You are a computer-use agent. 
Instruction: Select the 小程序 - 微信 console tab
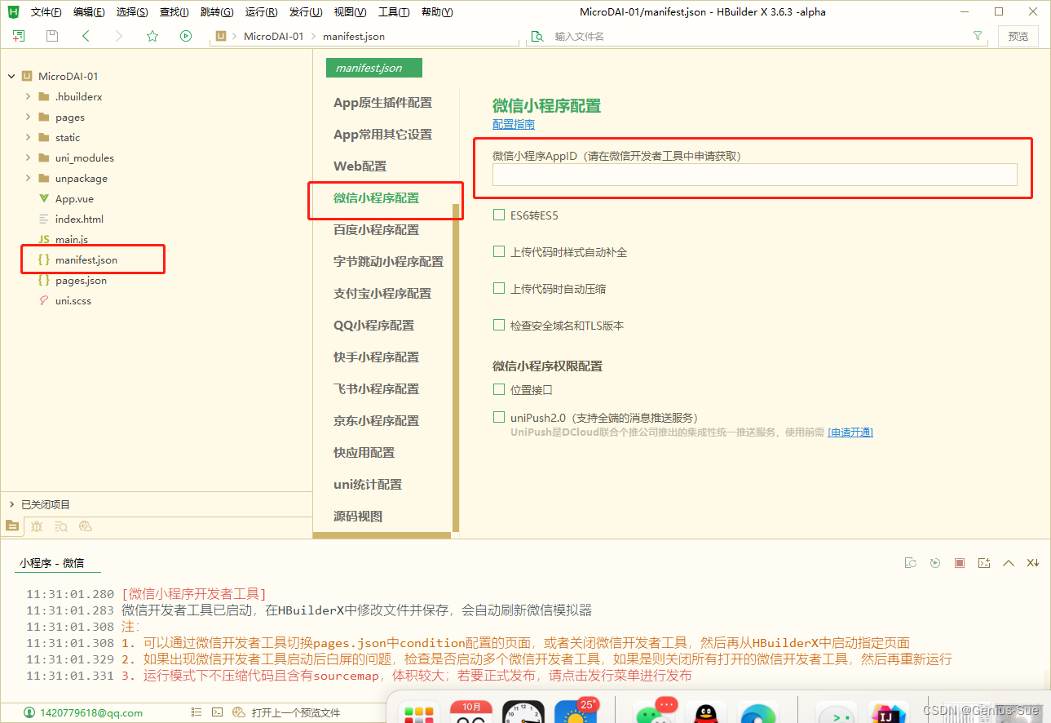point(52,563)
